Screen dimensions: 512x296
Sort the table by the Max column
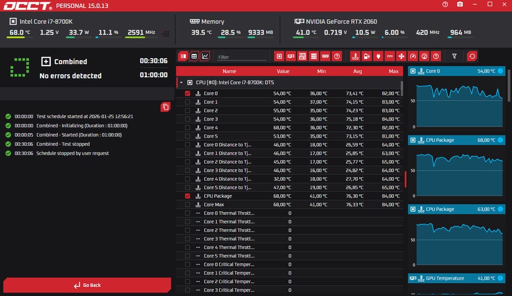click(393, 71)
